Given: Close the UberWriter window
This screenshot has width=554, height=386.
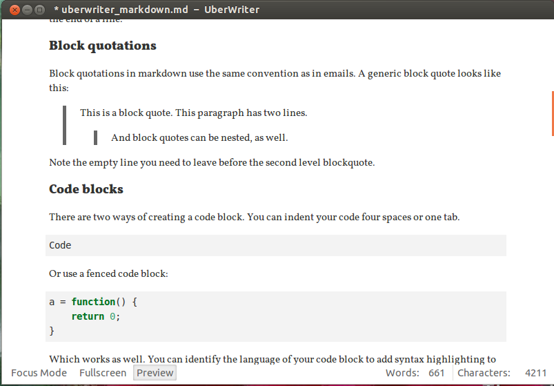Looking at the screenshot, I should coord(14,10).
